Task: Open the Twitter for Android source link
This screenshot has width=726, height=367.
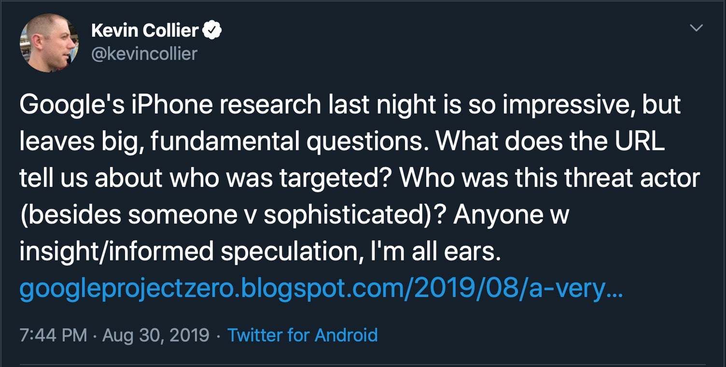Action: [302, 335]
